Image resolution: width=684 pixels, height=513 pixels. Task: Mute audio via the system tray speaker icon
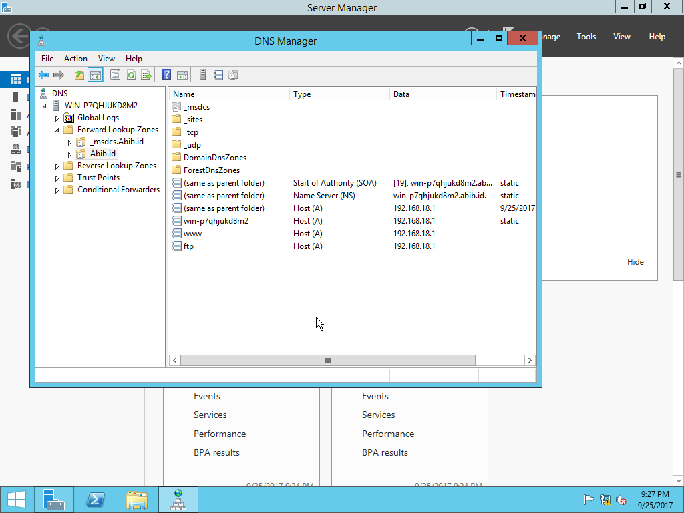[x=620, y=499]
